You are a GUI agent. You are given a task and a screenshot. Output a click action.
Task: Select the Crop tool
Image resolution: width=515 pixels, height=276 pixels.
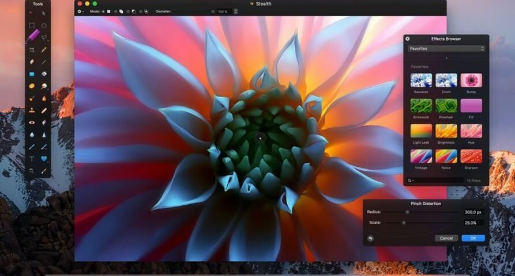pos(32,50)
